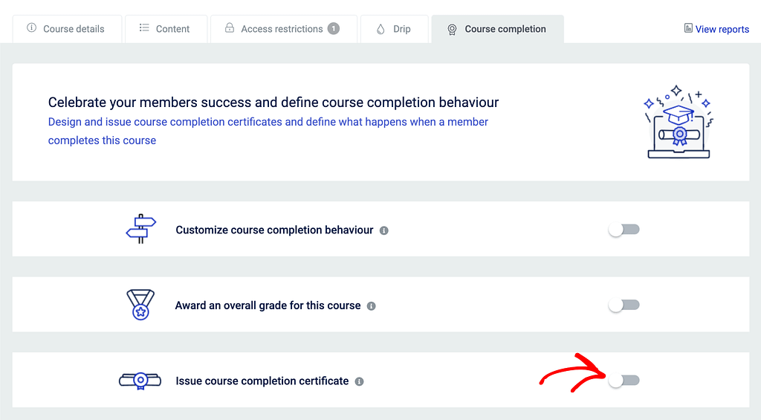Switch on Issue course completion certificate toggle
Image resolution: width=761 pixels, height=420 pixels.
tap(624, 381)
